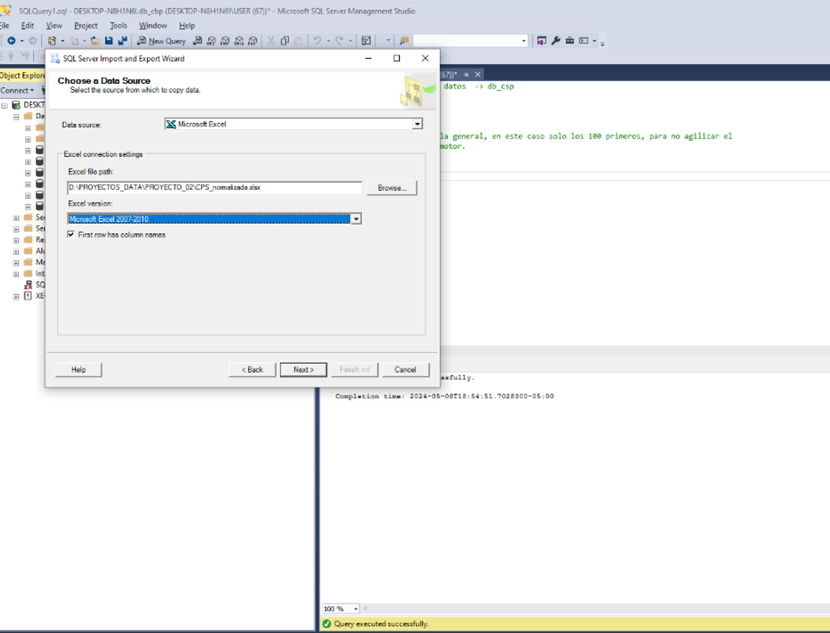Click the Object Explorer panel tab
Viewport: 830px width, 633px height.
click(23, 76)
